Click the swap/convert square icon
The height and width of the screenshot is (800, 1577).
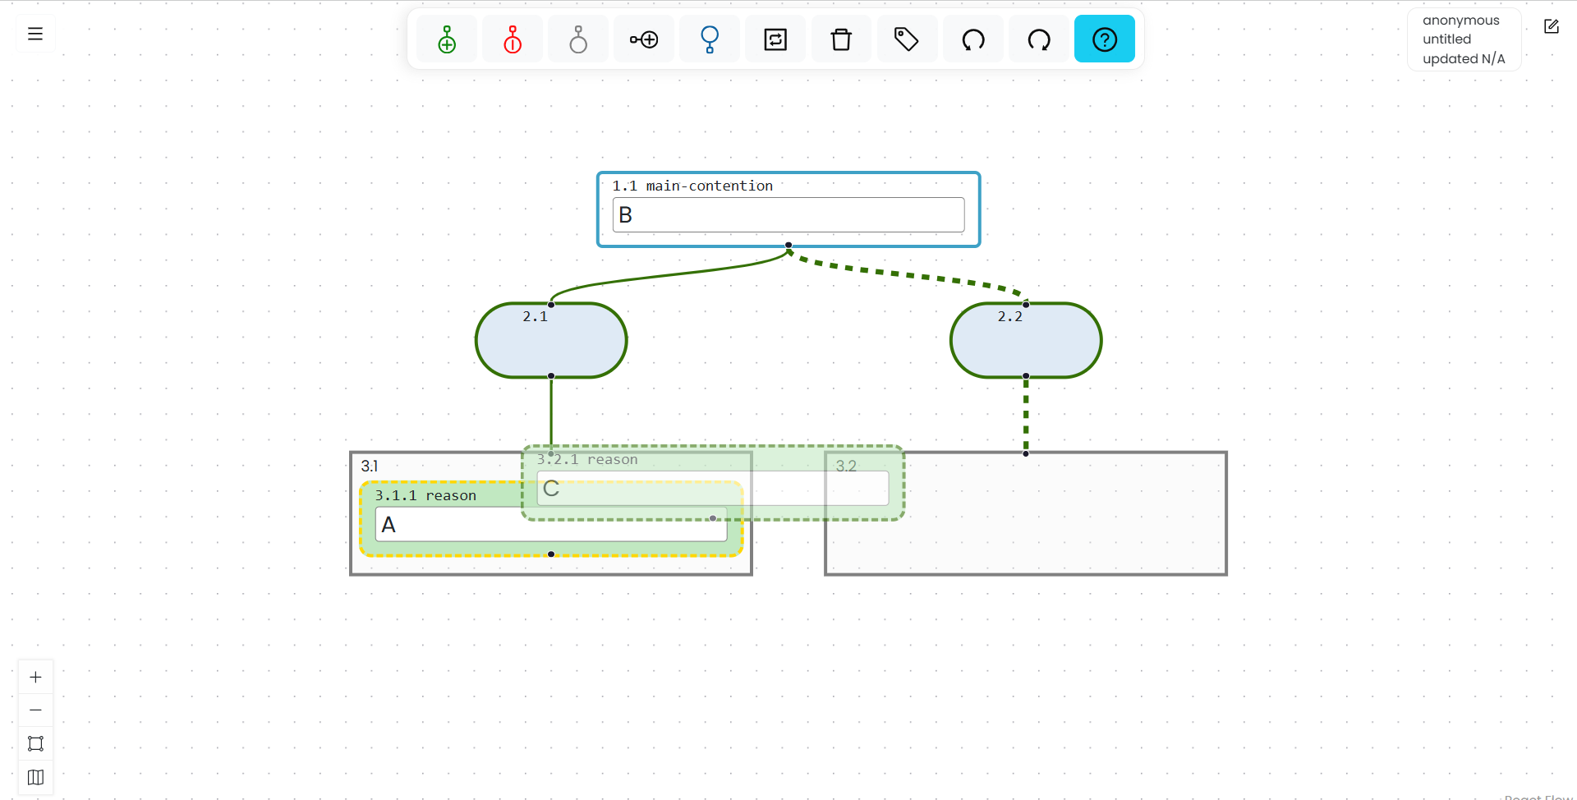775,39
